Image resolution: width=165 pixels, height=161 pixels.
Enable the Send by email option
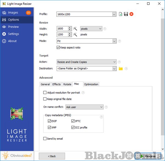pos(45,139)
